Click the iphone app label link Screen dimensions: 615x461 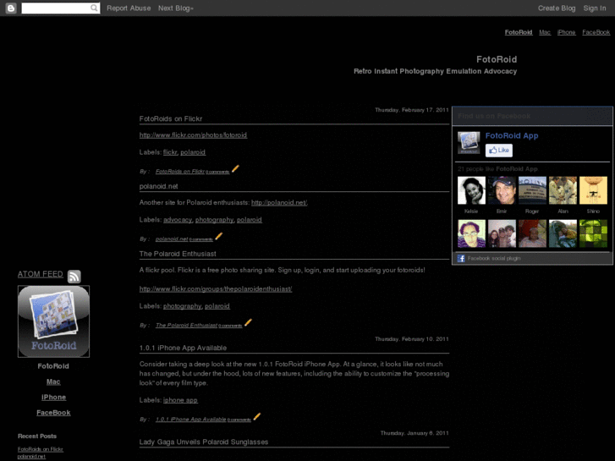180,400
